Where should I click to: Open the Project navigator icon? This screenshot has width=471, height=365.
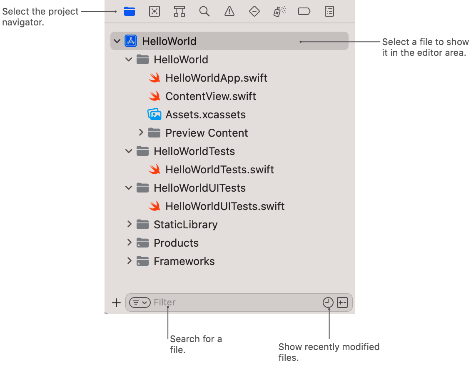[x=129, y=11]
